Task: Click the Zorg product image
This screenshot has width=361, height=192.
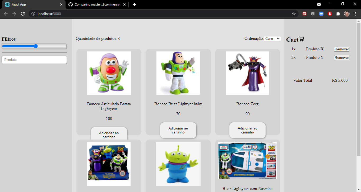Action: [x=247, y=73]
